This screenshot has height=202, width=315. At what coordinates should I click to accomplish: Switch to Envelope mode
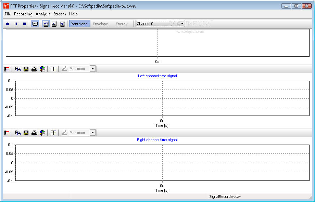(100, 24)
